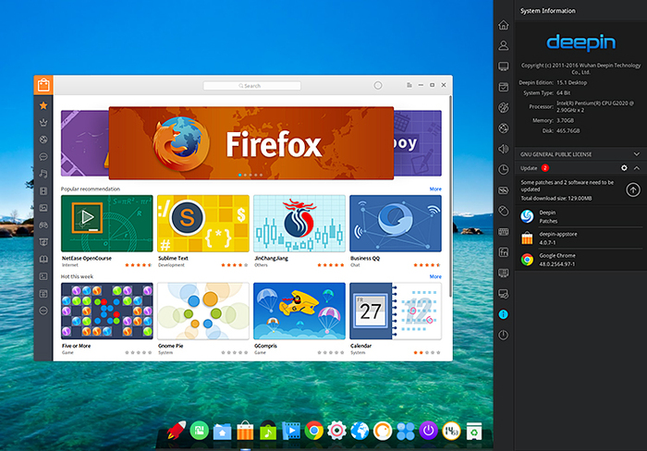Open User Accounts in the control center sidebar
This screenshot has width=647, height=451.
(504, 44)
